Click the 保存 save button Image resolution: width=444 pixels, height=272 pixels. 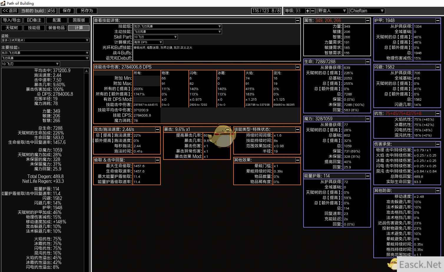tap(67, 11)
